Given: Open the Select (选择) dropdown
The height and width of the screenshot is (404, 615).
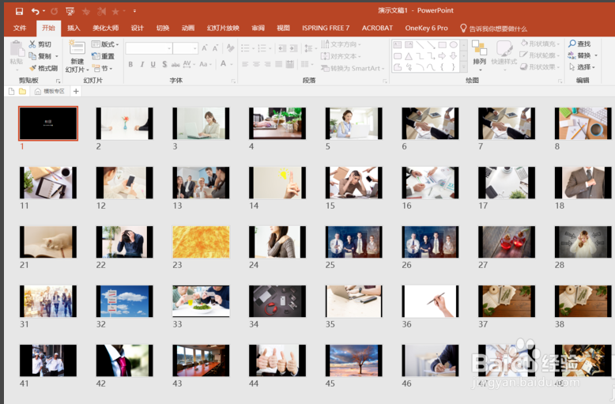Looking at the screenshot, I should [582, 67].
